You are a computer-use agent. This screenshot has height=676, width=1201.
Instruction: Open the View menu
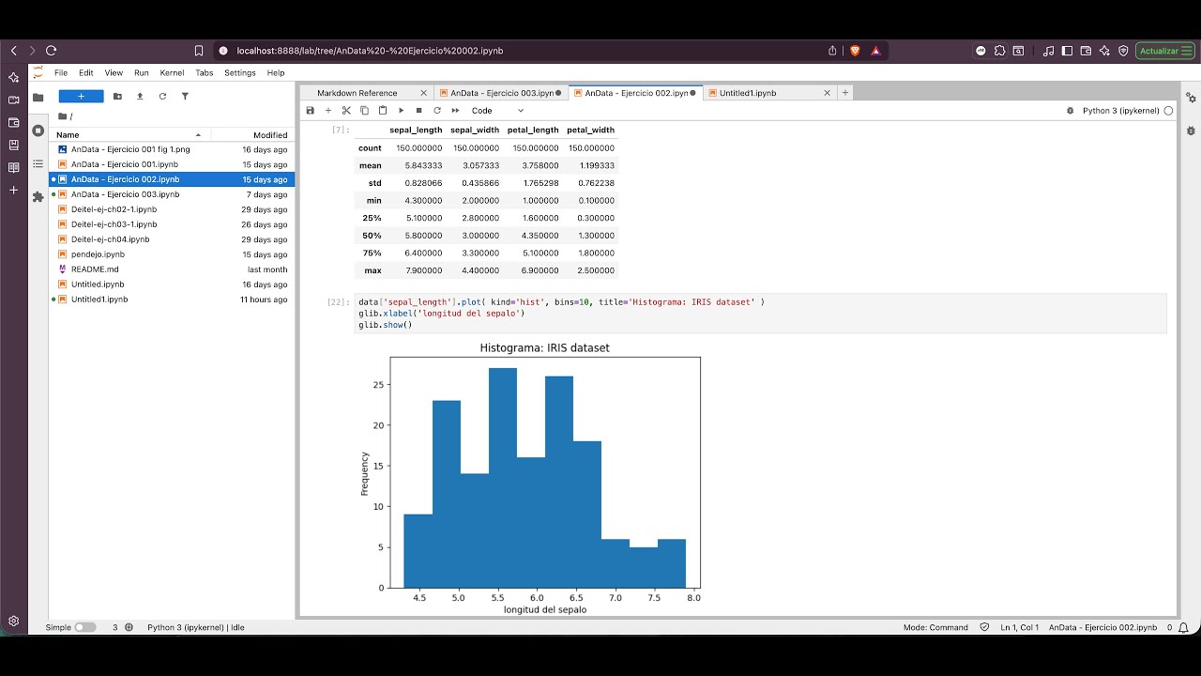pos(114,72)
